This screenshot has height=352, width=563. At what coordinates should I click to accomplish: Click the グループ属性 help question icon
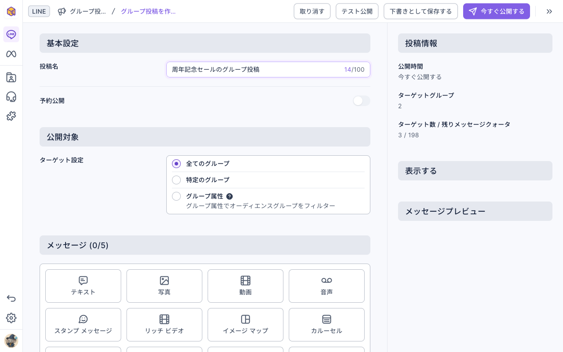click(x=229, y=196)
